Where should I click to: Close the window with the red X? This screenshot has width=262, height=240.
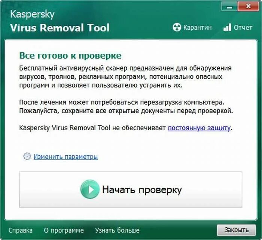pos(249,7)
